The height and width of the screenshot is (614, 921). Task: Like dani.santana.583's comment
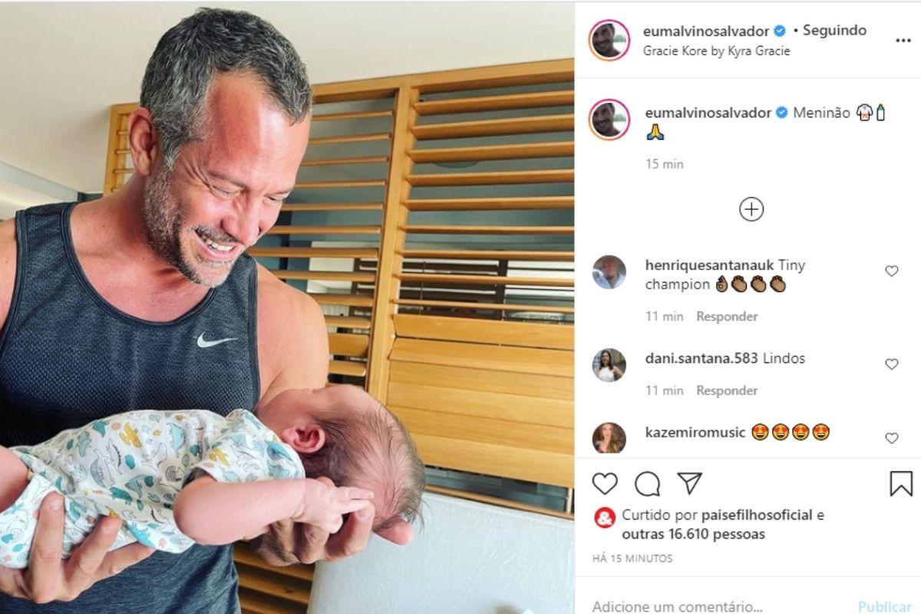tap(892, 364)
